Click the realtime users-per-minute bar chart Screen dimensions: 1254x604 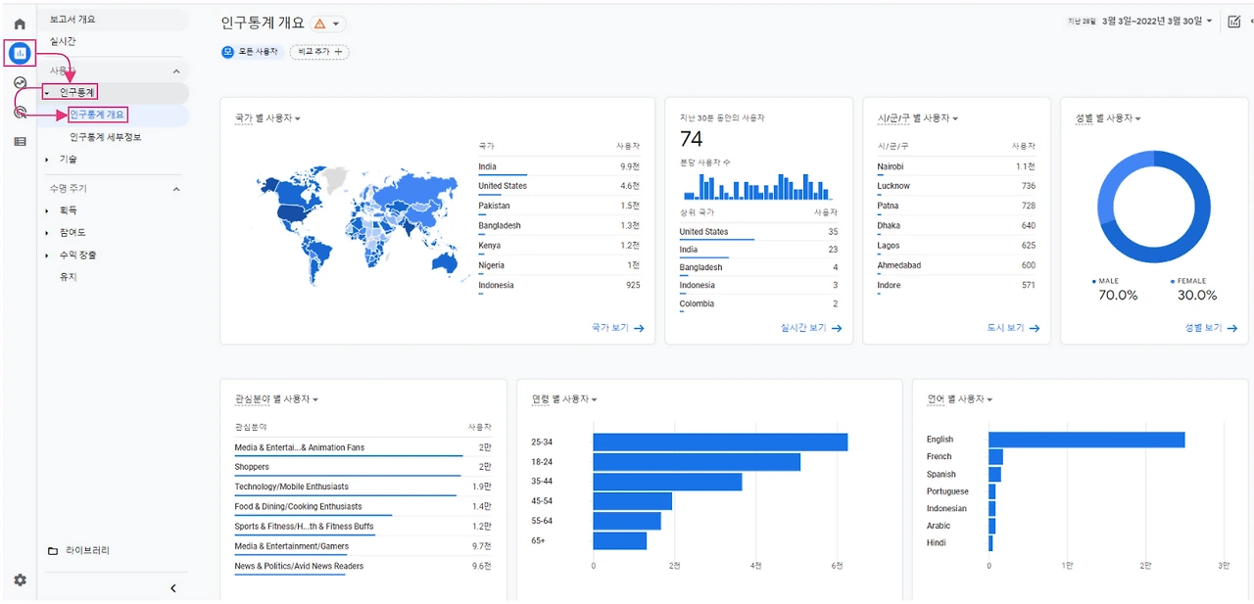coord(755,187)
